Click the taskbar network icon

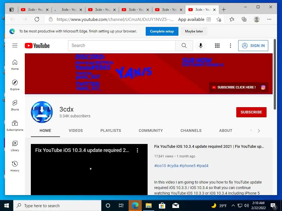pos(240,206)
